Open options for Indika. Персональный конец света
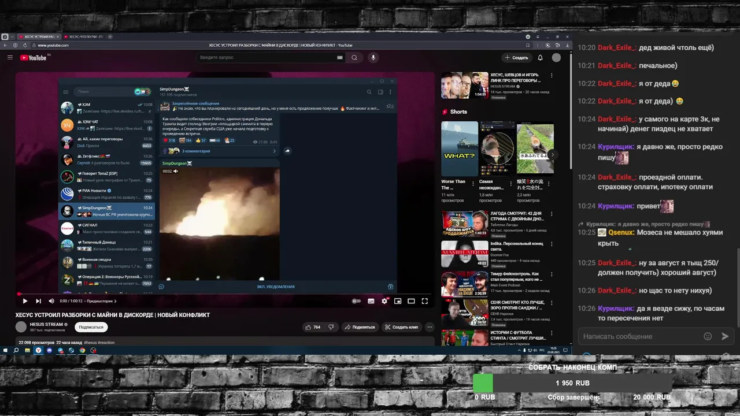Screen dimensions: 740x416 [552, 245]
